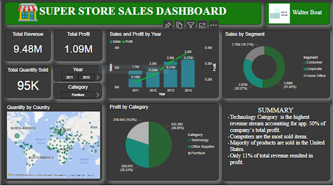333x186 pixels.
Task: Click the Quantity by Country title
Action: point(28,107)
